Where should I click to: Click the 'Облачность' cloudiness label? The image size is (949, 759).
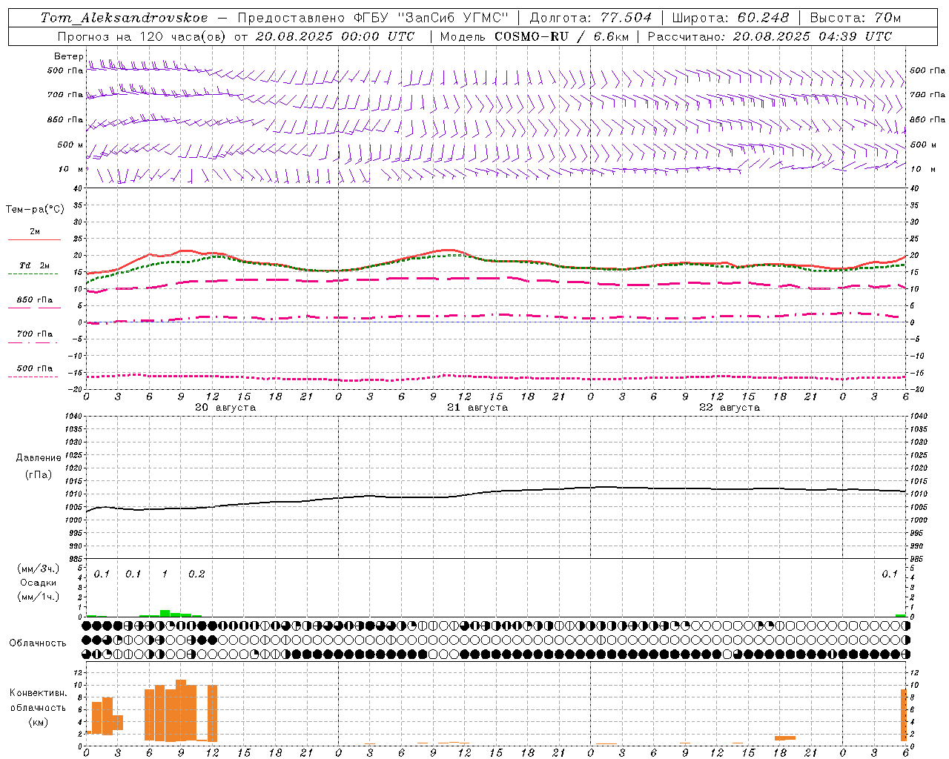(38, 643)
